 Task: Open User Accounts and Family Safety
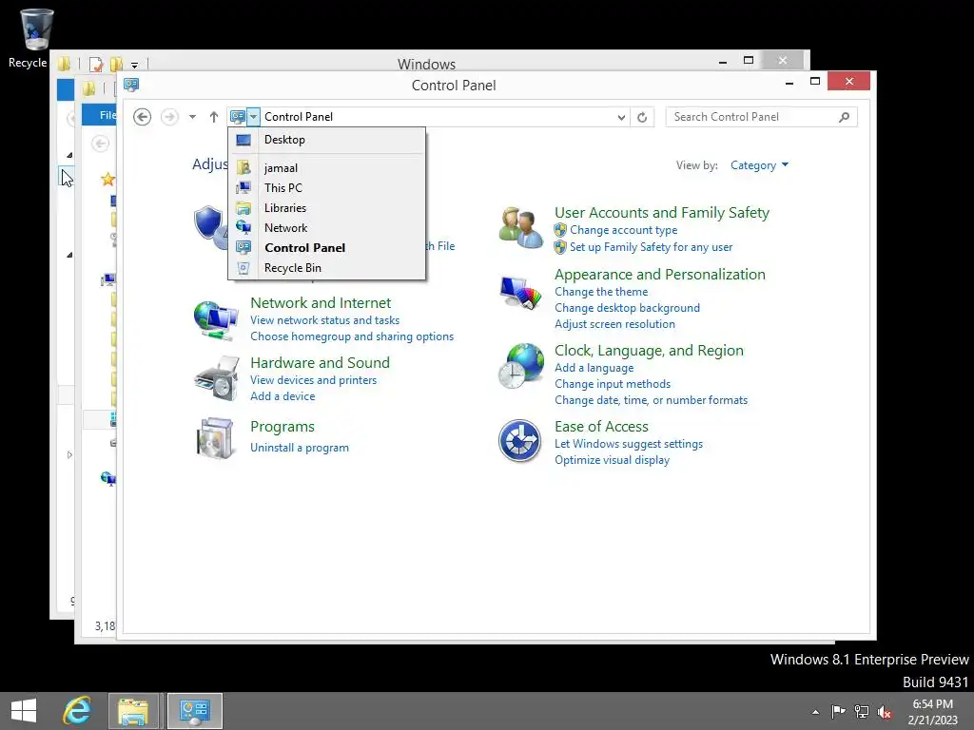point(662,213)
